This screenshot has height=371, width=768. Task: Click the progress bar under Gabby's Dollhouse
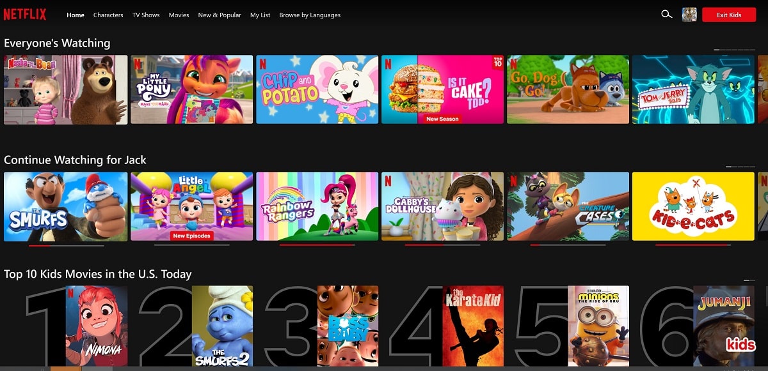(442, 245)
